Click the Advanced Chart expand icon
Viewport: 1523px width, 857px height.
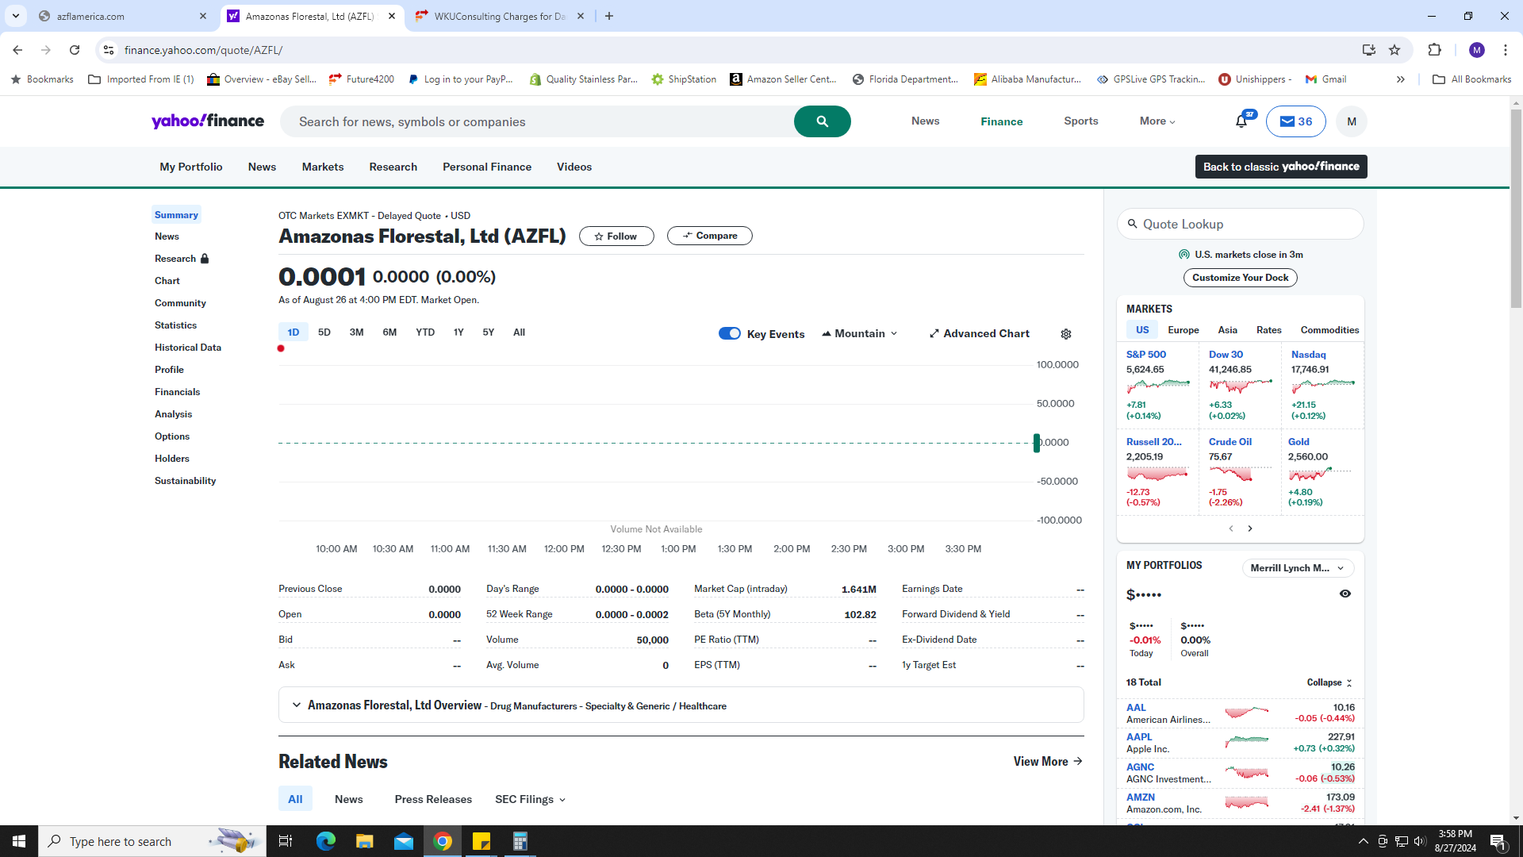[x=934, y=334]
